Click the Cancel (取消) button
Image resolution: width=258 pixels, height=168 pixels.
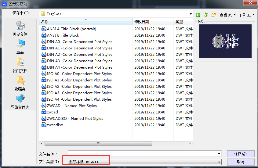241,162
